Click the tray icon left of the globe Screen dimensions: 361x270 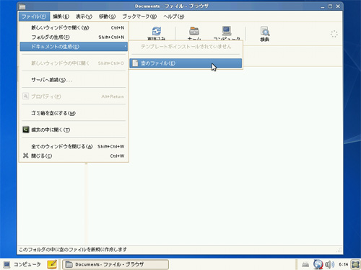305,265
